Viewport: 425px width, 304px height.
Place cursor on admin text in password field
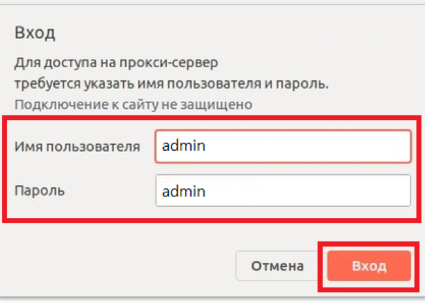[x=184, y=191]
